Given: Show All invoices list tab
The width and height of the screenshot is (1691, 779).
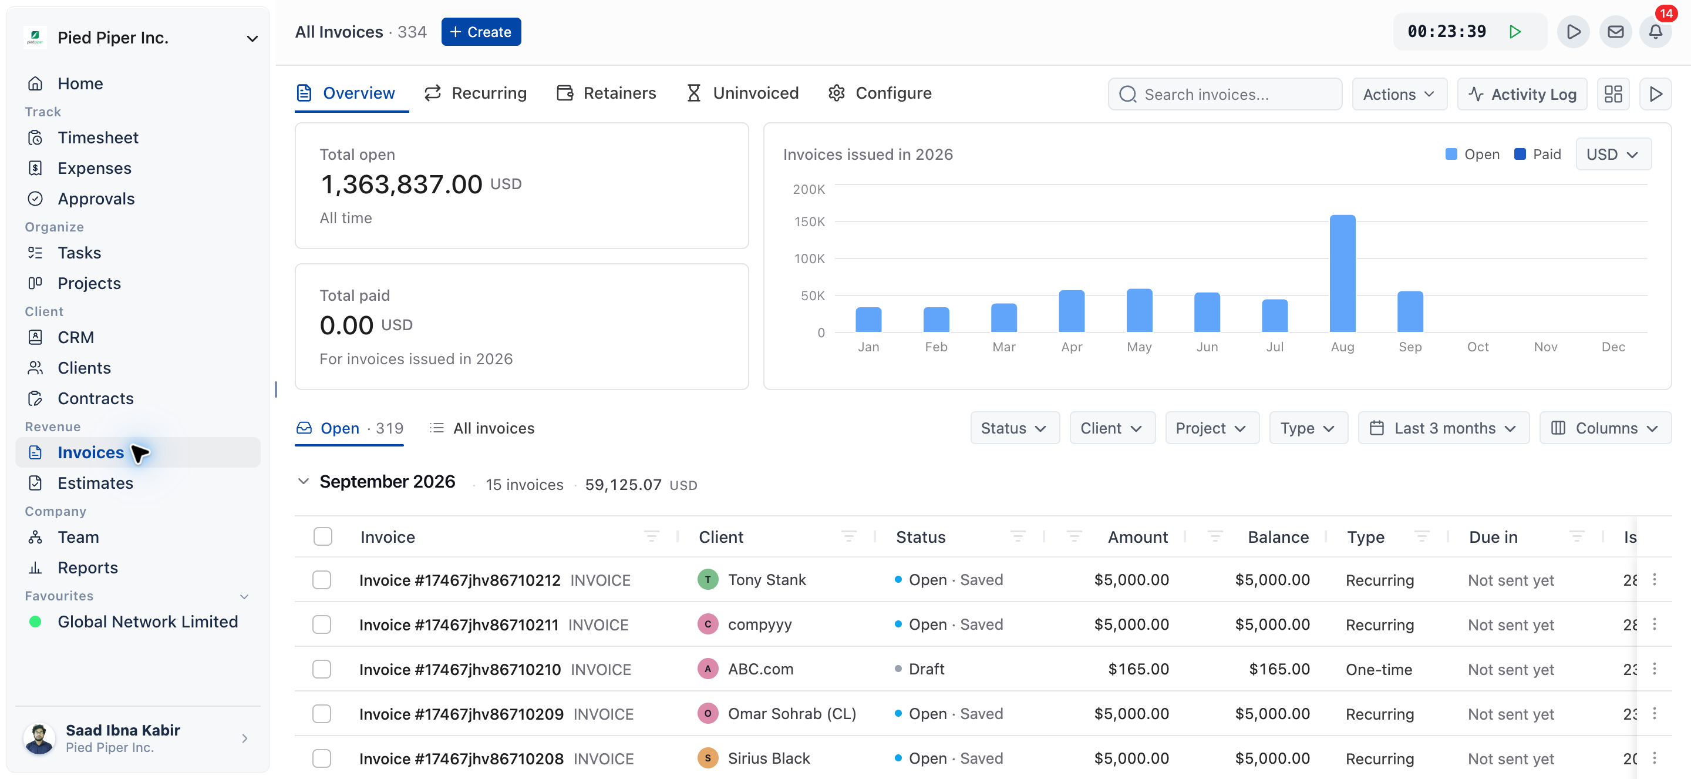Looking at the screenshot, I should point(482,428).
